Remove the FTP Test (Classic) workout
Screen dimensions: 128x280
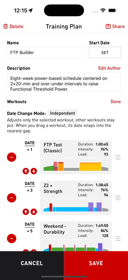point(11,157)
